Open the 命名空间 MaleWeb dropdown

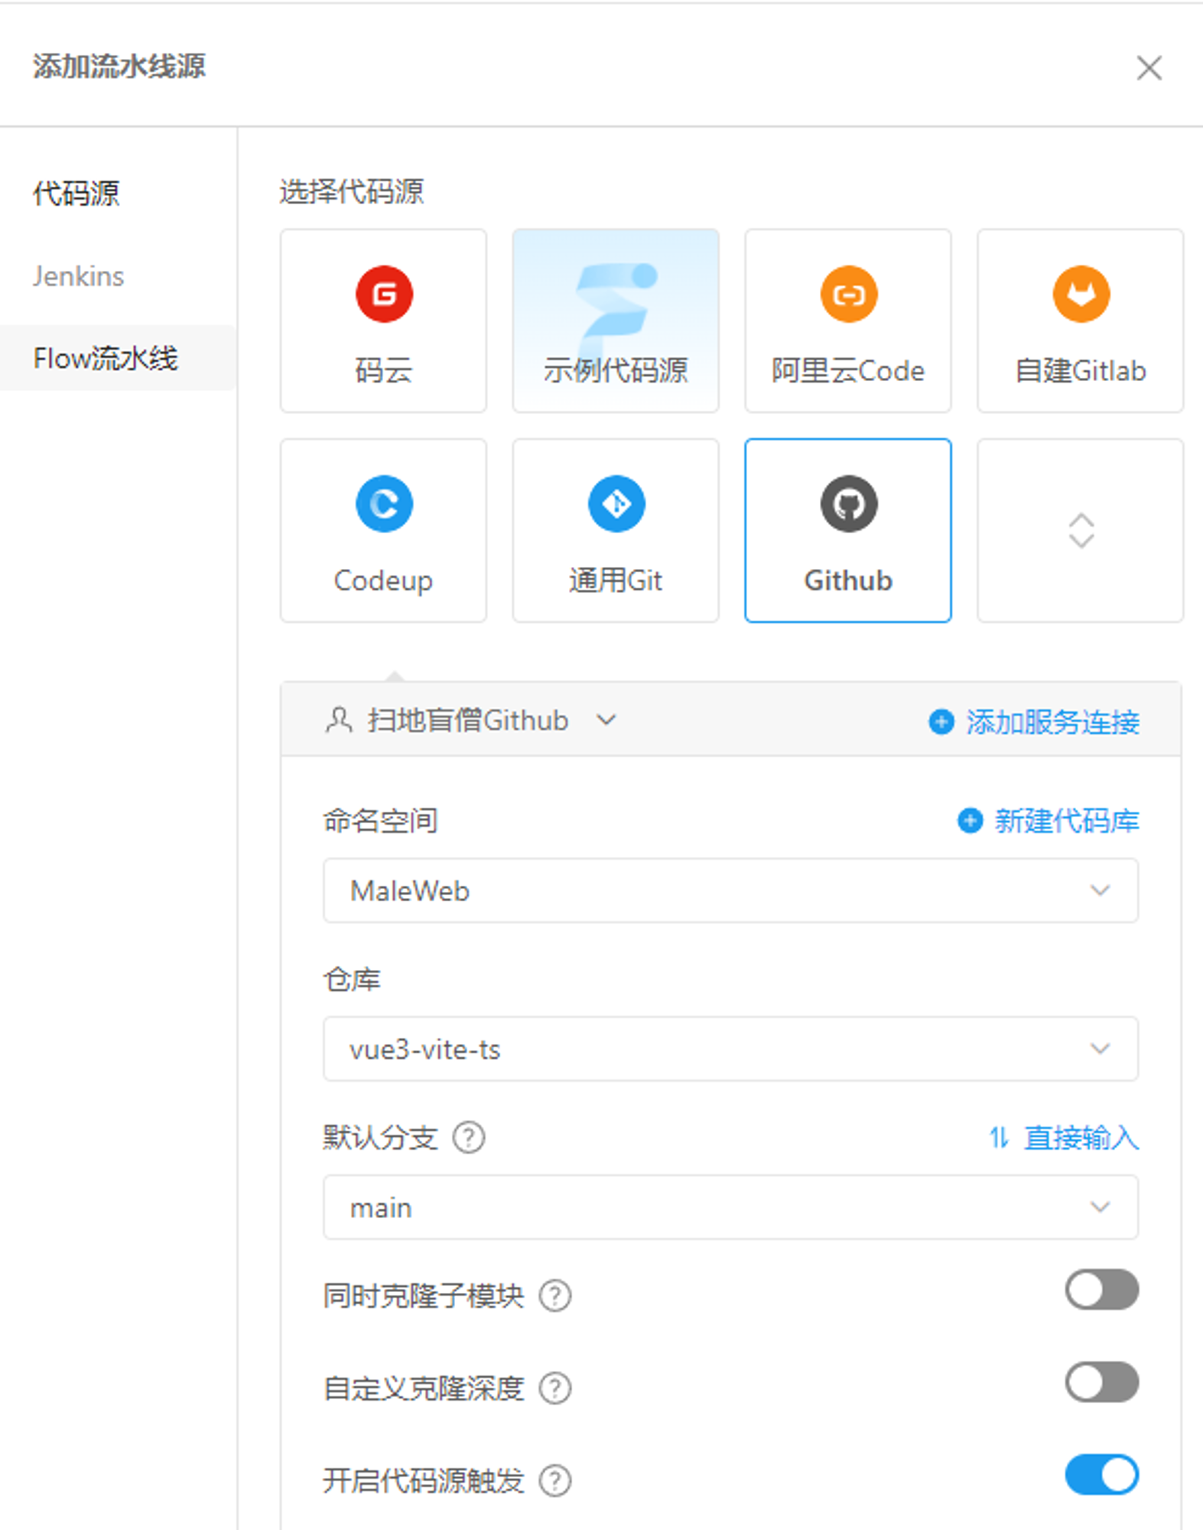coord(730,890)
